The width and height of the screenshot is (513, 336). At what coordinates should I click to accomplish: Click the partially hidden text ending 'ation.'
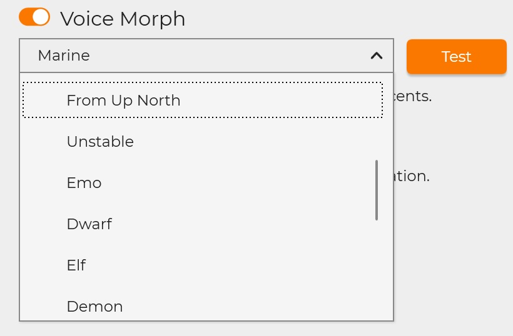(412, 176)
